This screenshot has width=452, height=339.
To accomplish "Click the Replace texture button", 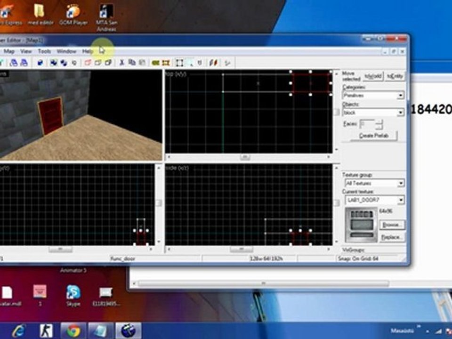I will pyautogui.click(x=392, y=237).
